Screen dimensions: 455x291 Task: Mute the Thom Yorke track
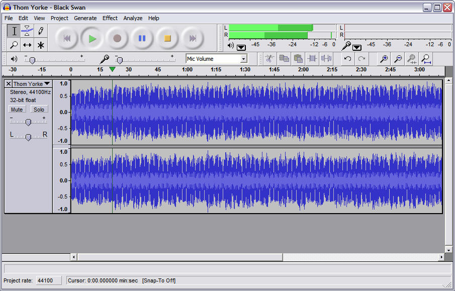[17, 110]
